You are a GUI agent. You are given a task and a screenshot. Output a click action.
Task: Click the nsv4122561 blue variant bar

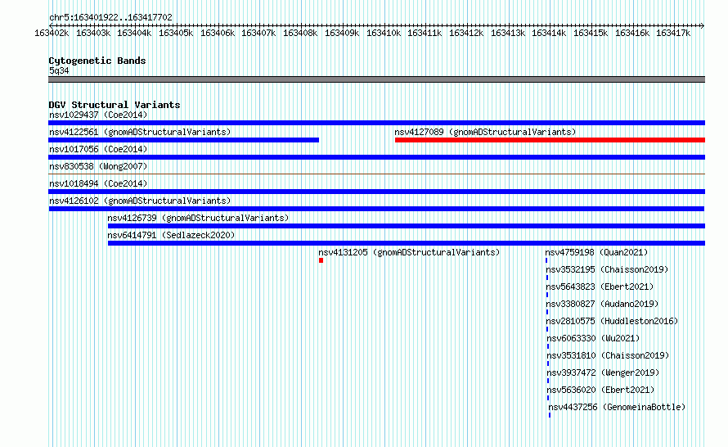tap(183, 140)
